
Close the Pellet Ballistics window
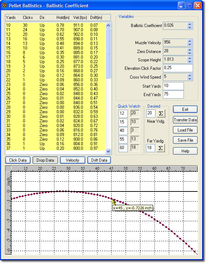tap(198, 6)
